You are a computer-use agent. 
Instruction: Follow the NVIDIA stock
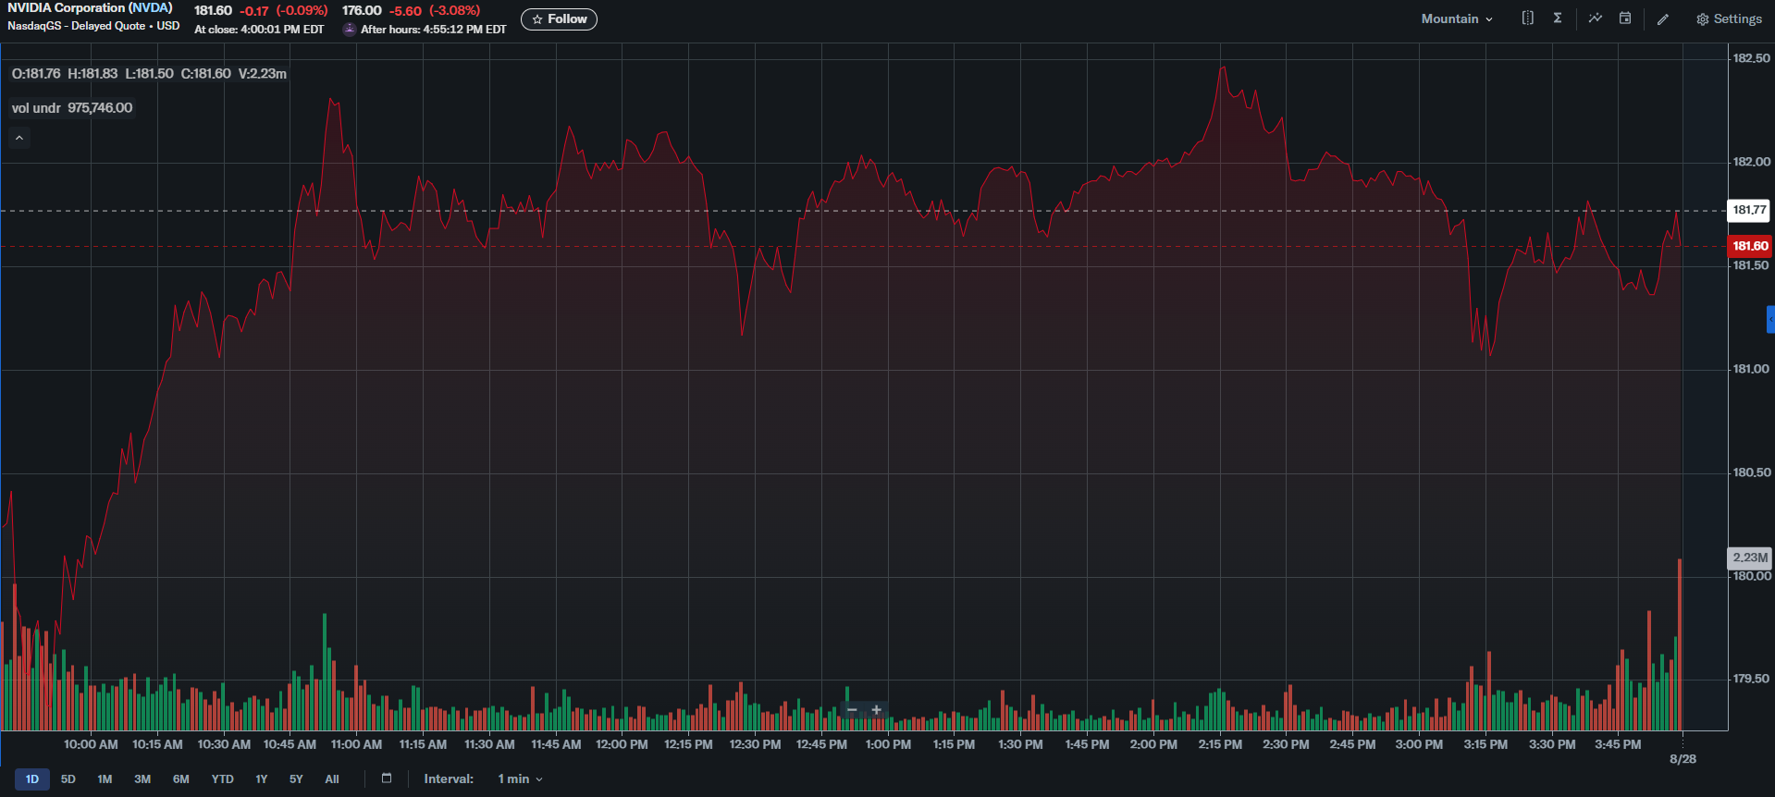tap(559, 19)
